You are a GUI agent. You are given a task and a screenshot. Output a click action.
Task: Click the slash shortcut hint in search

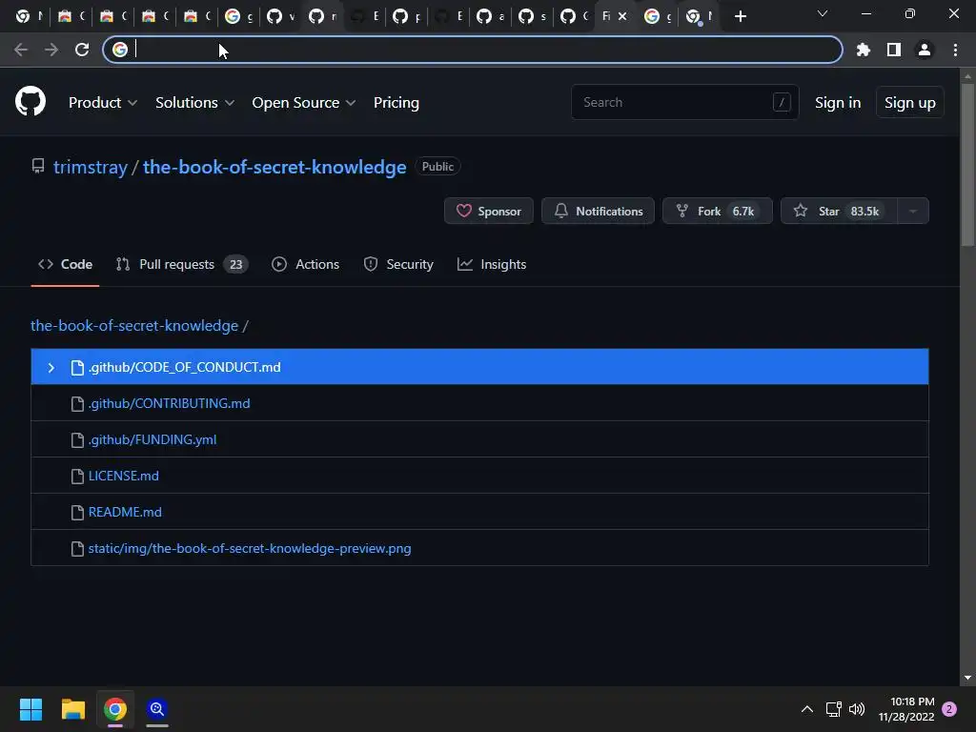782,102
